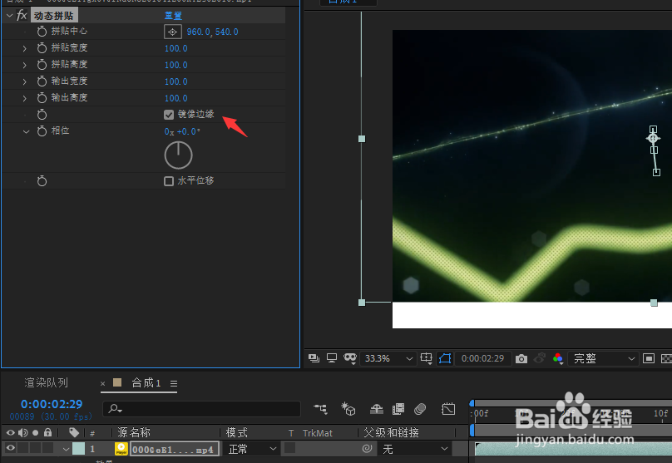The width and height of the screenshot is (672, 463).
Task: Open the composition mini-flowchart icon
Action: (x=320, y=409)
